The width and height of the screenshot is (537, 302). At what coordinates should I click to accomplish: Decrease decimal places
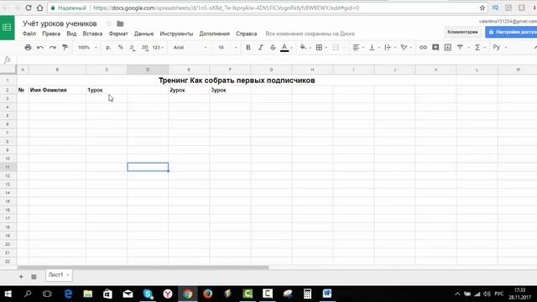pos(133,48)
